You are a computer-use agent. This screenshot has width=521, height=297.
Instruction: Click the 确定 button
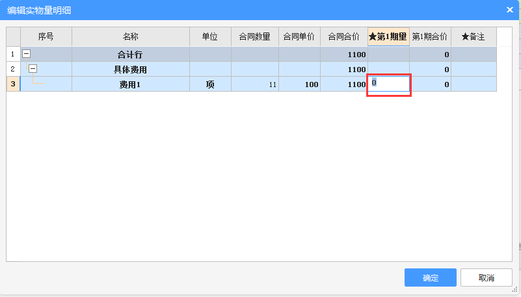[430, 278]
